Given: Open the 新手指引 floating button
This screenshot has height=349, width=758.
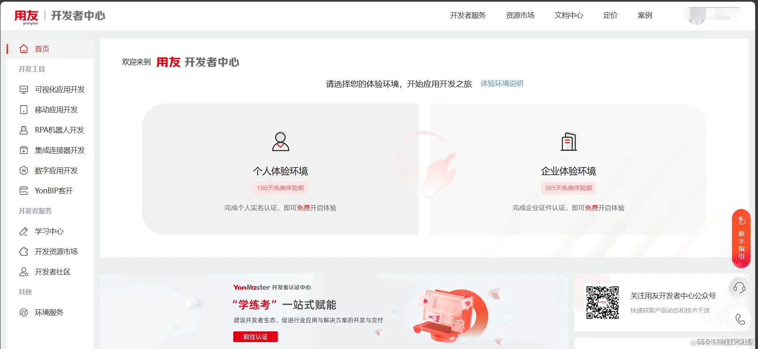Looking at the screenshot, I should click(741, 239).
